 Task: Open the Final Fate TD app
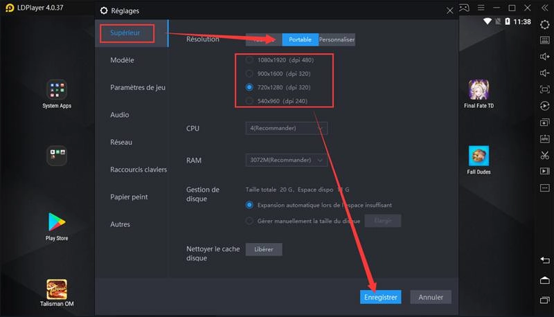pos(479,90)
